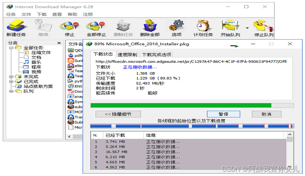This screenshot has height=176, width=305.
Task: Expand the 已完成 tree node
Action: 11,82
